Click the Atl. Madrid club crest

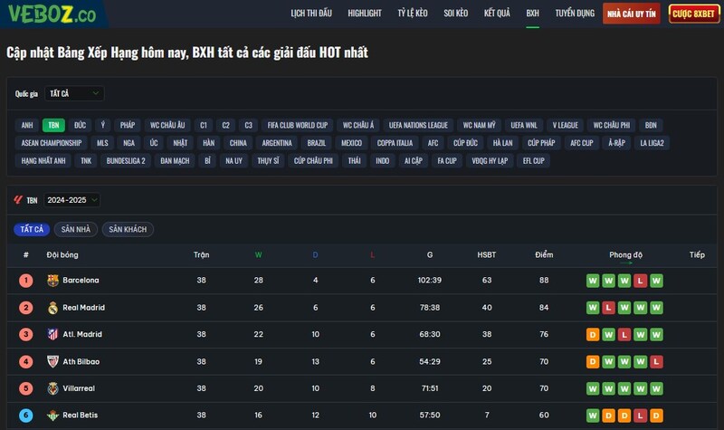[x=53, y=334]
